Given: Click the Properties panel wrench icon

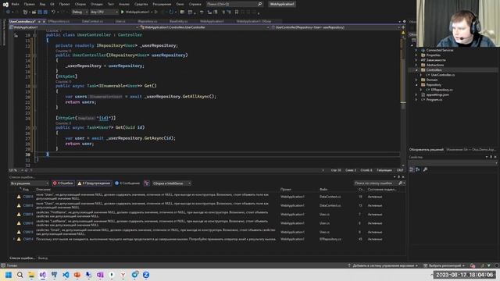Looking at the screenshot, I should tap(425, 169).
